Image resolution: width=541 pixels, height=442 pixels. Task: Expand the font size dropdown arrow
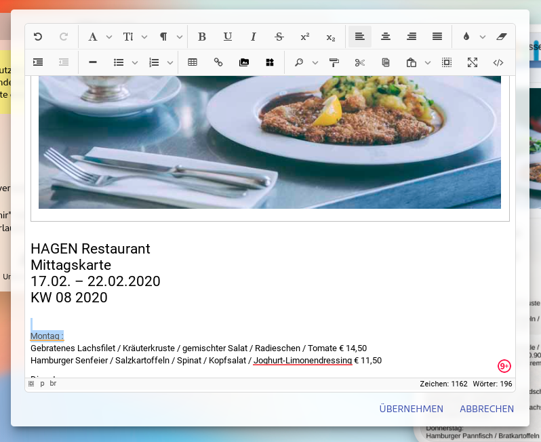(x=144, y=37)
